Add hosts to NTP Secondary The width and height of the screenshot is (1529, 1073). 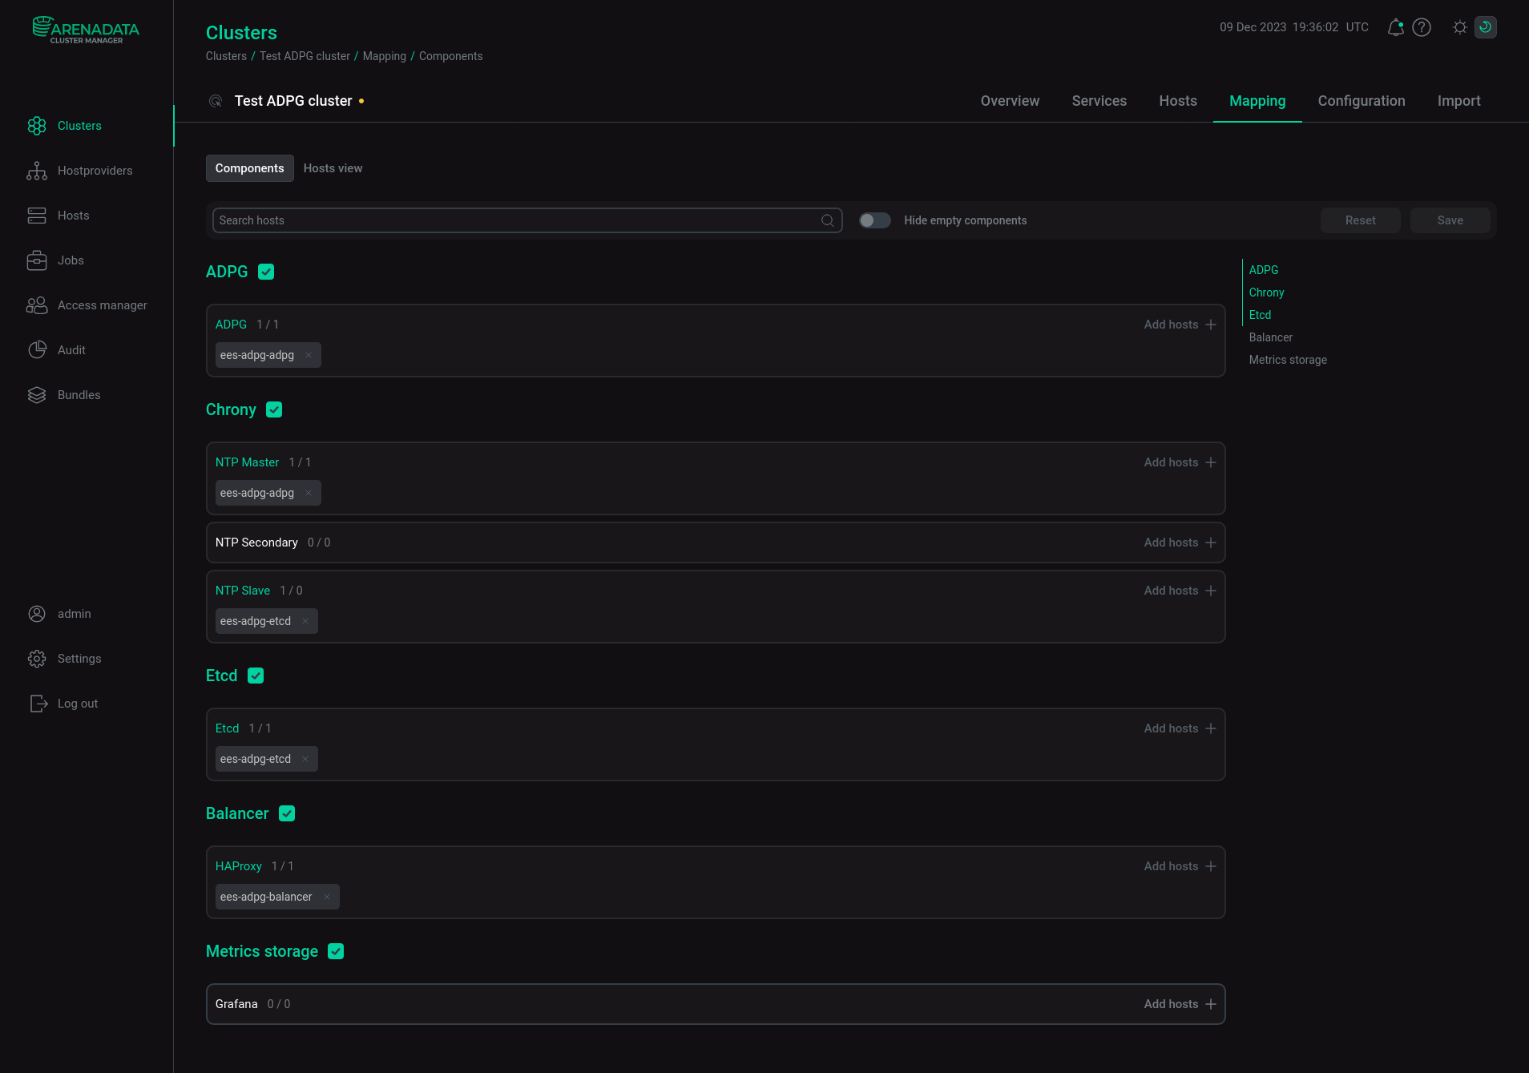[x=1180, y=543]
